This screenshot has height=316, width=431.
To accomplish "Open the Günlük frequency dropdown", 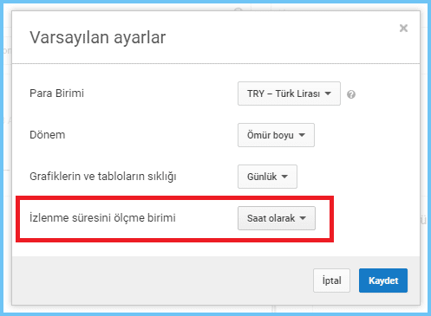I will (x=267, y=177).
